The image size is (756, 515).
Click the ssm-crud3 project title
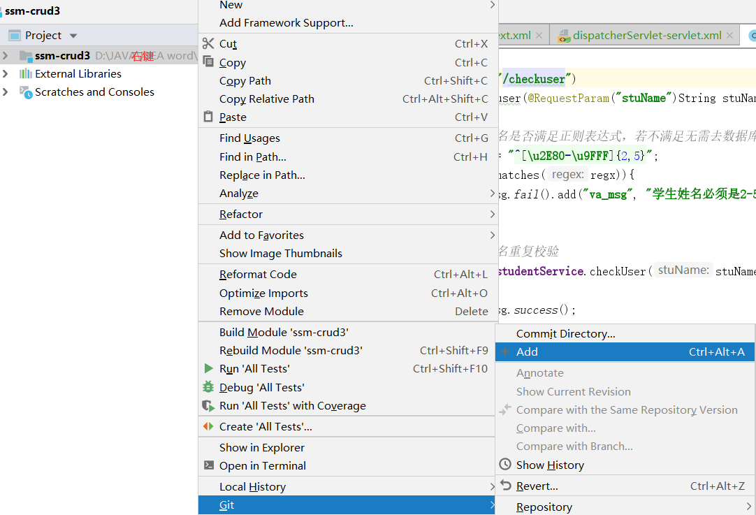[32, 10]
